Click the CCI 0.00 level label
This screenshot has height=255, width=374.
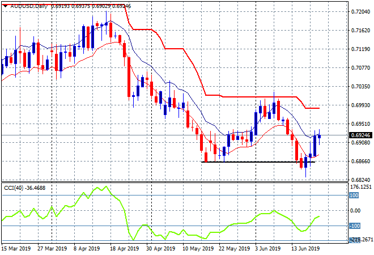point(355,211)
